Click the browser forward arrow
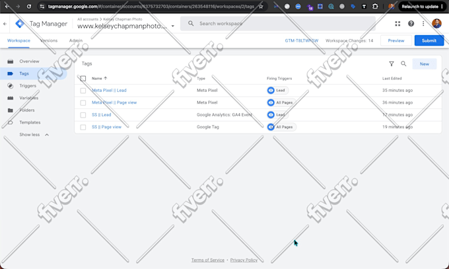The width and height of the screenshot is (449, 269). 18,7
